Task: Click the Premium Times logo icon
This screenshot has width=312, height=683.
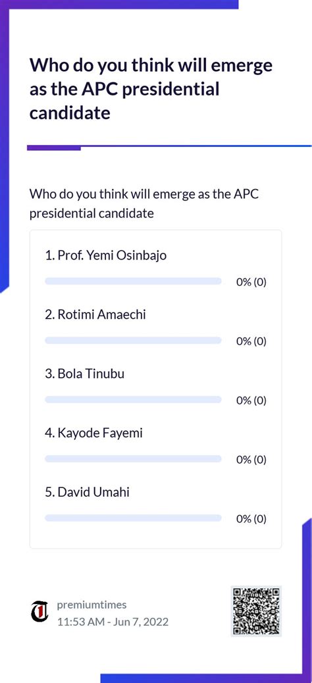Action: [x=39, y=611]
